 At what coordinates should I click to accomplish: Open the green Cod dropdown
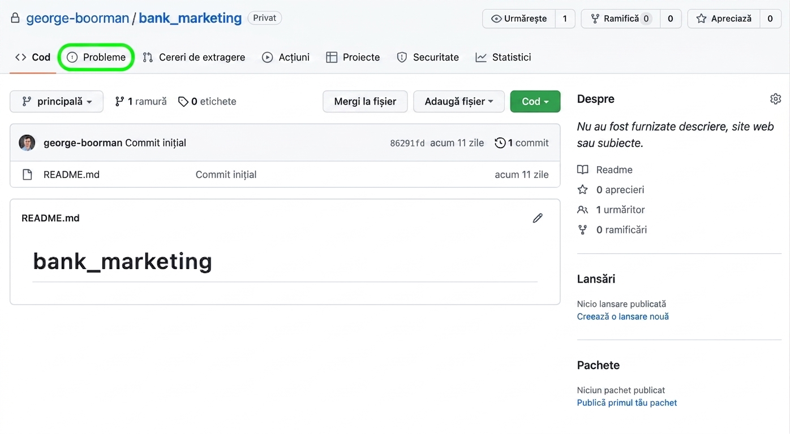(535, 102)
